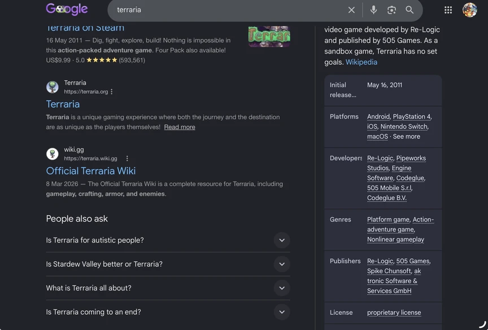Click the wiki.gg site favicon
Screen dimensions: 488x330
click(53, 154)
